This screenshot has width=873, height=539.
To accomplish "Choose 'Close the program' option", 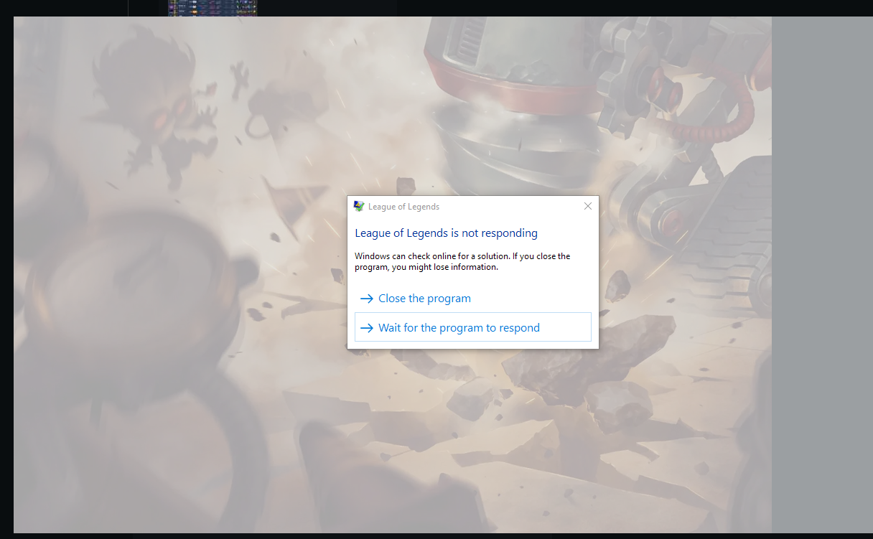I will [472, 298].
